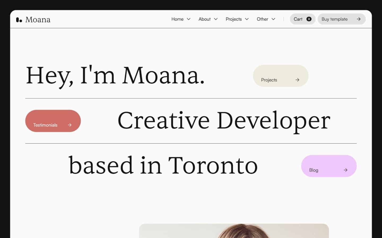382x238 pixels.
Task: Select Other in the navigation menu
Action: click(262, 19)
